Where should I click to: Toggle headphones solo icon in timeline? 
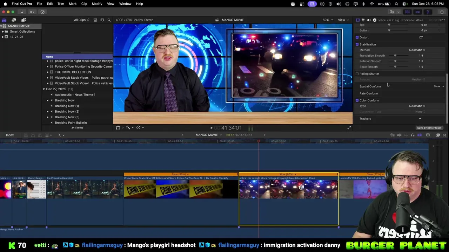(413, 135)
